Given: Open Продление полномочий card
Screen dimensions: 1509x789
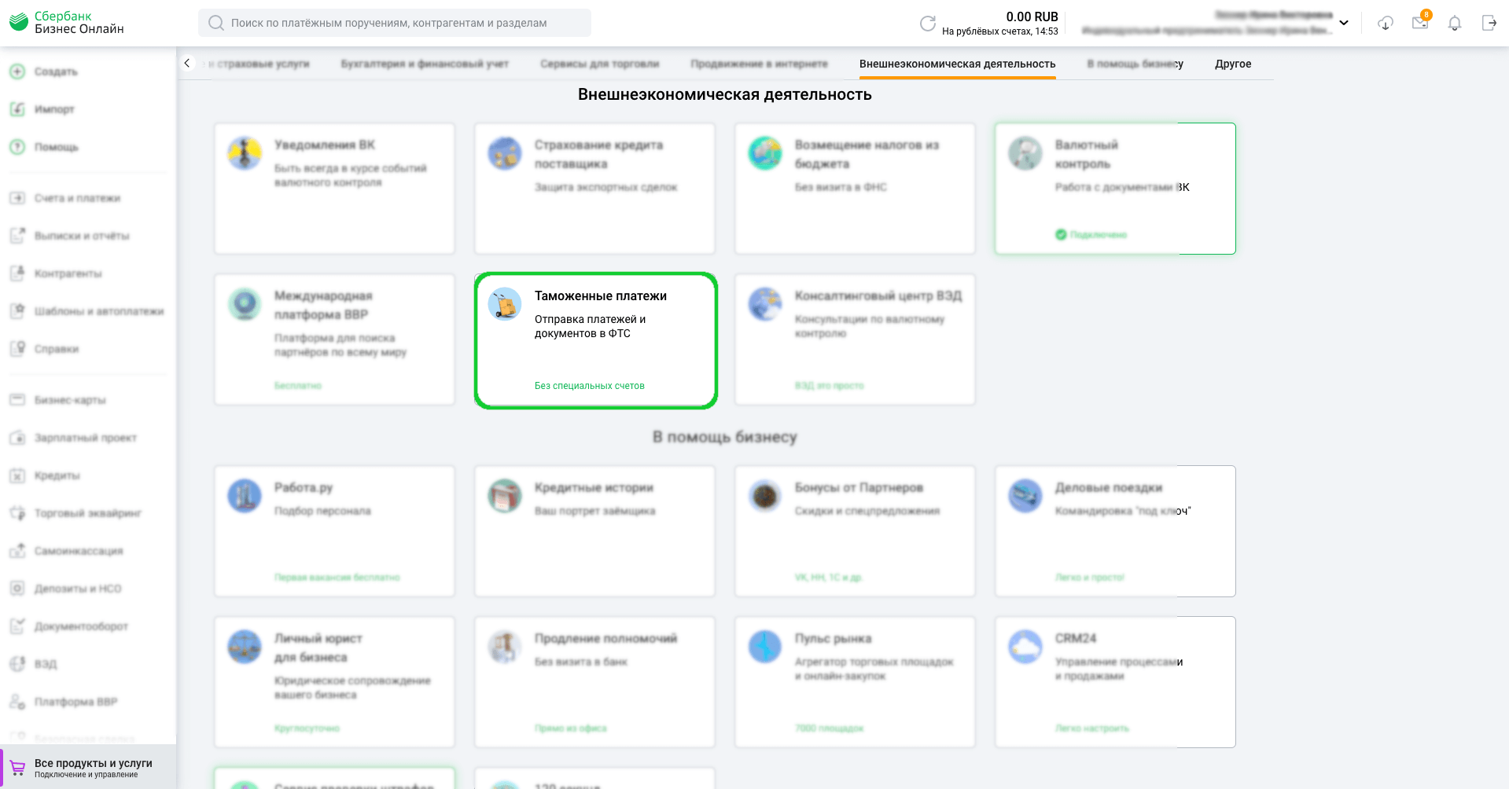Looking at the screenshot, I should tap(594, 682).
